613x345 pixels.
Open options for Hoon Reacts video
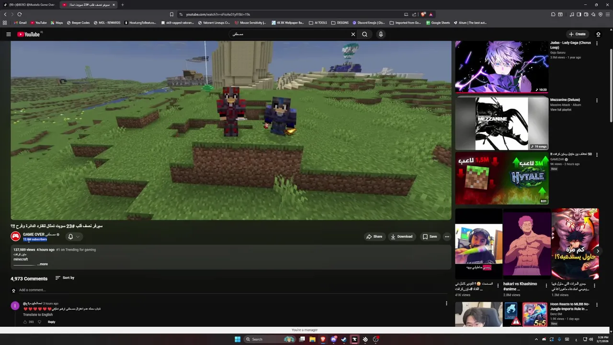597,305
